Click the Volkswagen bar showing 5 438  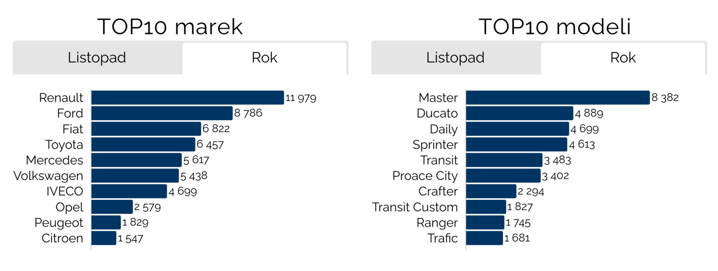(x=135, y=176)
